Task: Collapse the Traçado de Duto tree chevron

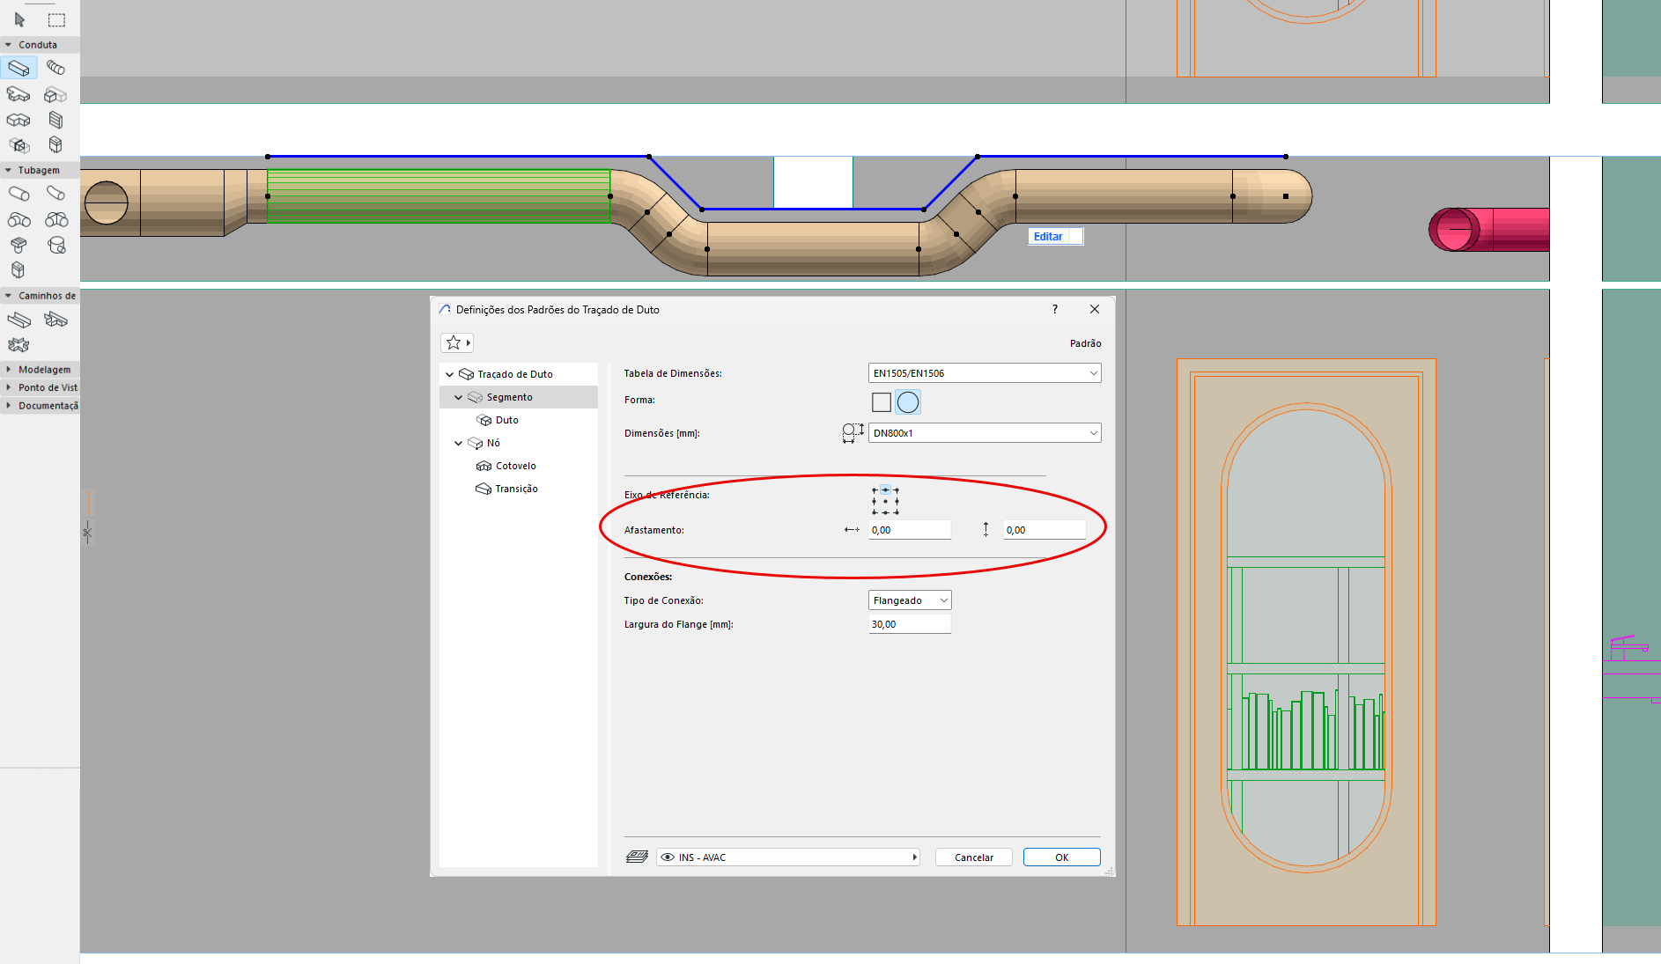Action: tap(450, 374)
